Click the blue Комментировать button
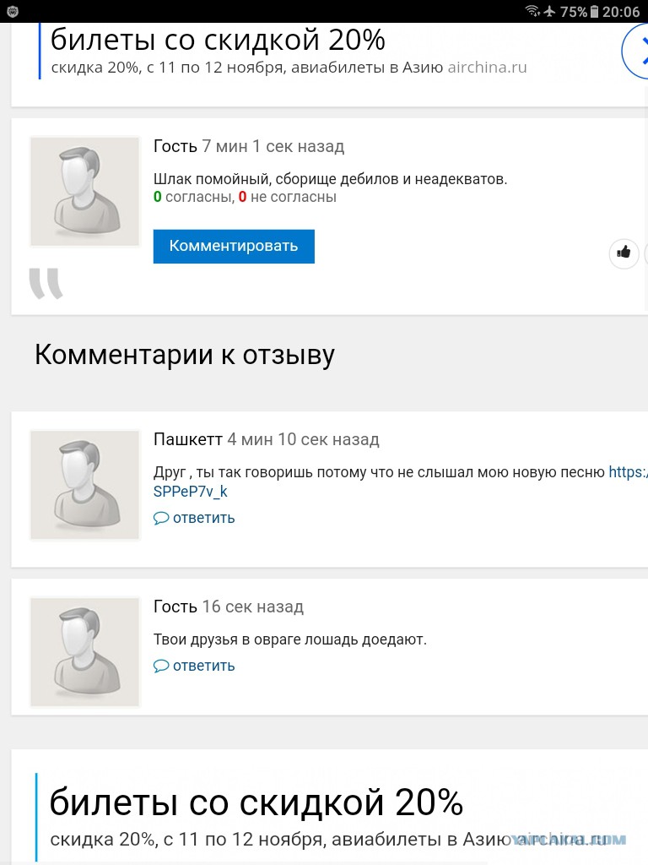 [234, 246]
